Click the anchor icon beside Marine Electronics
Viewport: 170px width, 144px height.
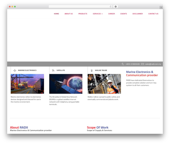click(15, 70)
